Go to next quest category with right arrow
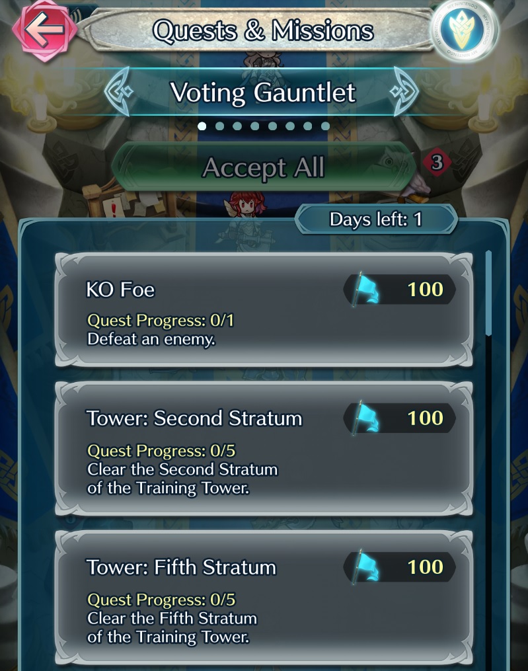 (x=404, y=91)
